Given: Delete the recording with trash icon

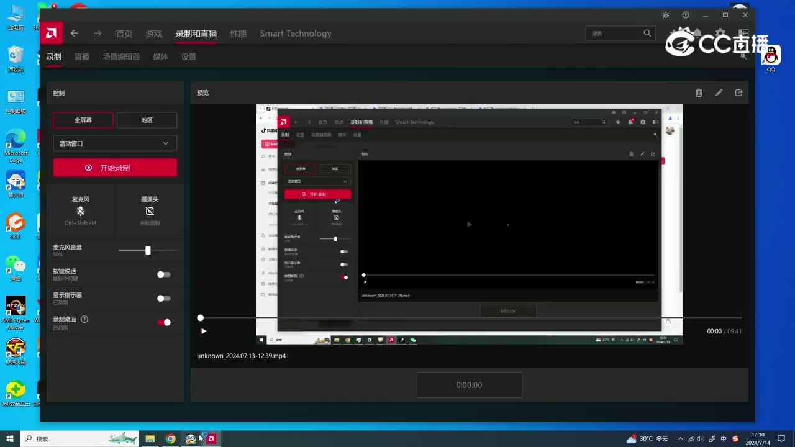Looking at the screenshot, I should point(699,93).
